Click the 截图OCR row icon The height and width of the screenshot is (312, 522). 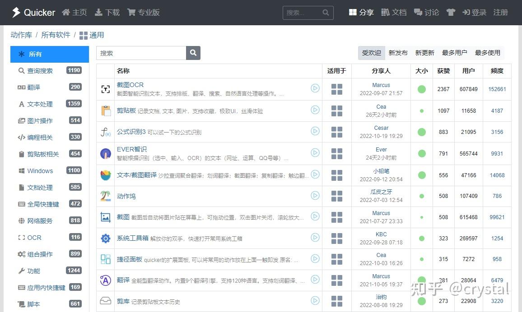(106, 89)
